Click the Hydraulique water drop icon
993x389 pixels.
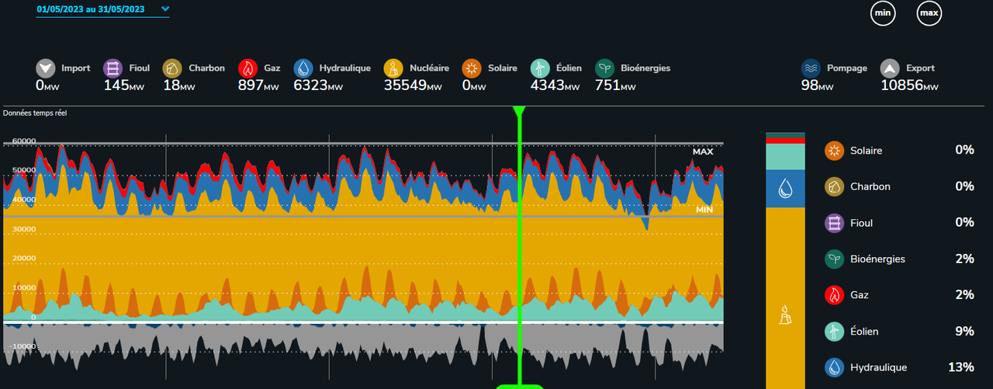(303, 68)
